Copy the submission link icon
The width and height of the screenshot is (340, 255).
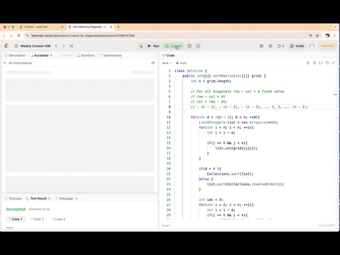pos(153,63)
